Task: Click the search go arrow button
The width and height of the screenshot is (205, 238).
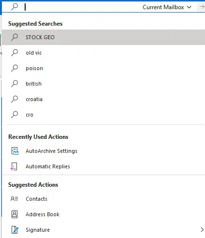Action: tap(202, 7)
